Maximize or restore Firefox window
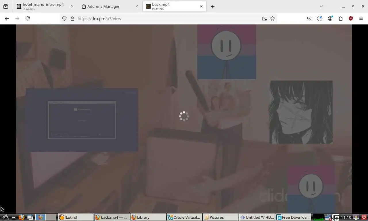Screen dimensions: 368x221 tap(353, 6)
